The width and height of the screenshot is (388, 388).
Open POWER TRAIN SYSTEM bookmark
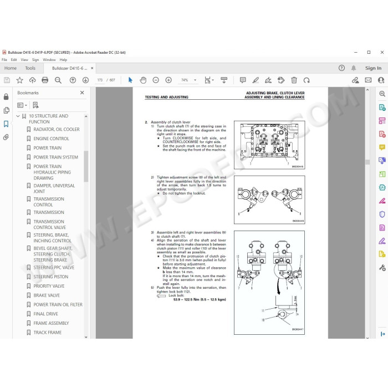tap(55, 157)
